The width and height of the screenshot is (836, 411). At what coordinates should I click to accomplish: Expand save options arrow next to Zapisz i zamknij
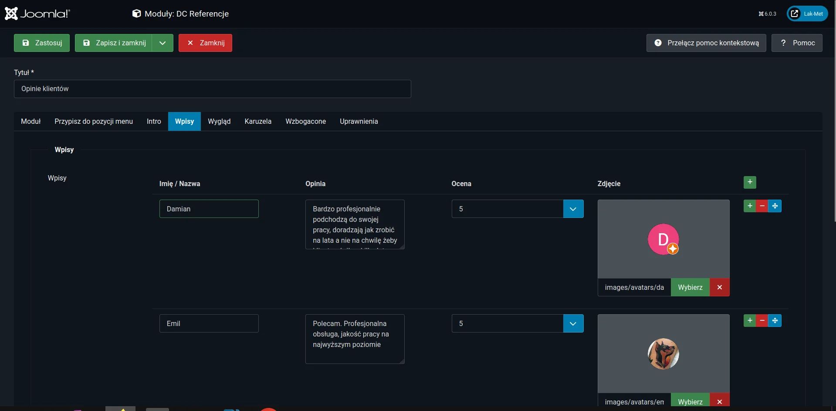(162, 43)
